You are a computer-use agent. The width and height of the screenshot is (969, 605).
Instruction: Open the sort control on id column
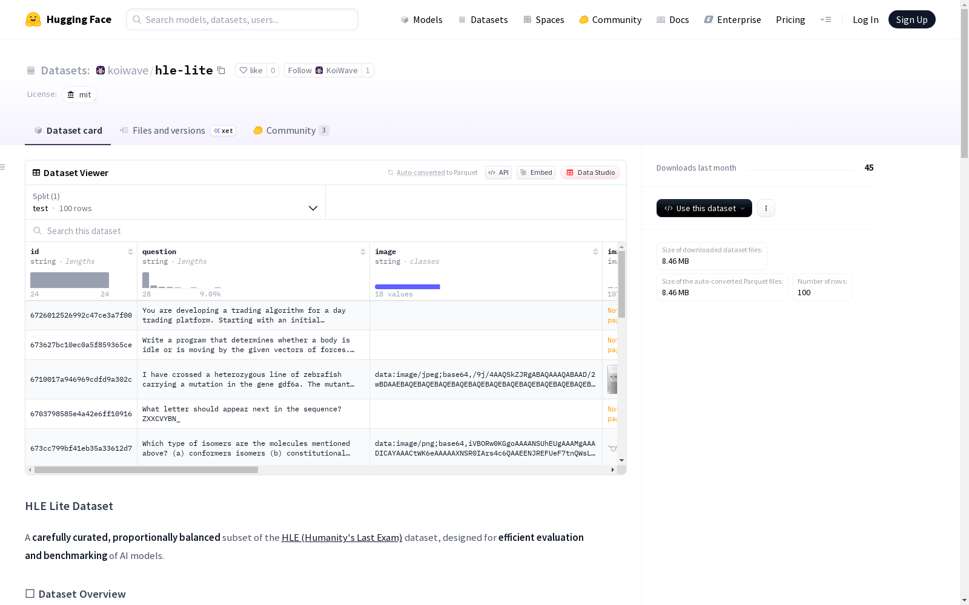[x=130, y=252]
